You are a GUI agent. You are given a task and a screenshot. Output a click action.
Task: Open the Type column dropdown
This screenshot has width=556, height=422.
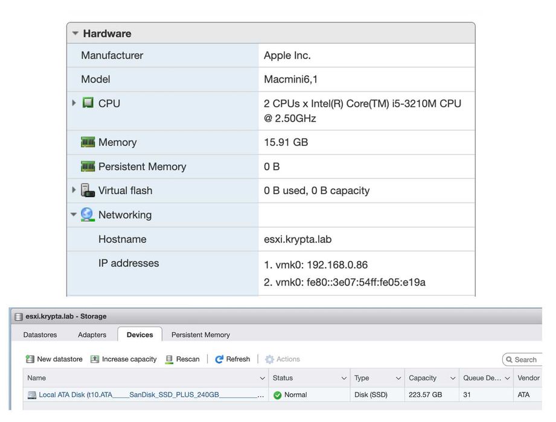[x=398, y=378]
